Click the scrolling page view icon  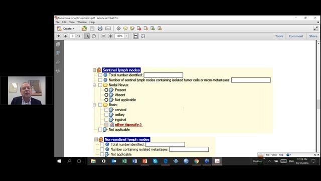[135, 36]
